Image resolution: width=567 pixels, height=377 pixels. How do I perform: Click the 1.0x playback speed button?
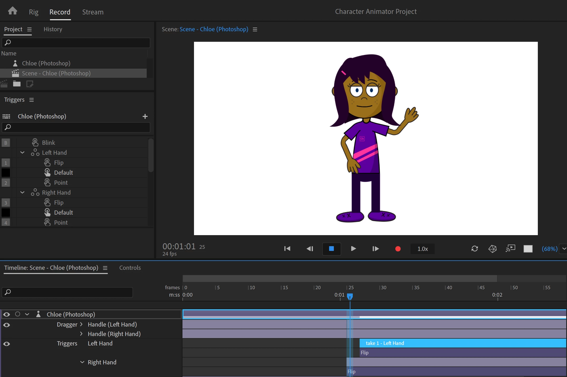point(422,249)
